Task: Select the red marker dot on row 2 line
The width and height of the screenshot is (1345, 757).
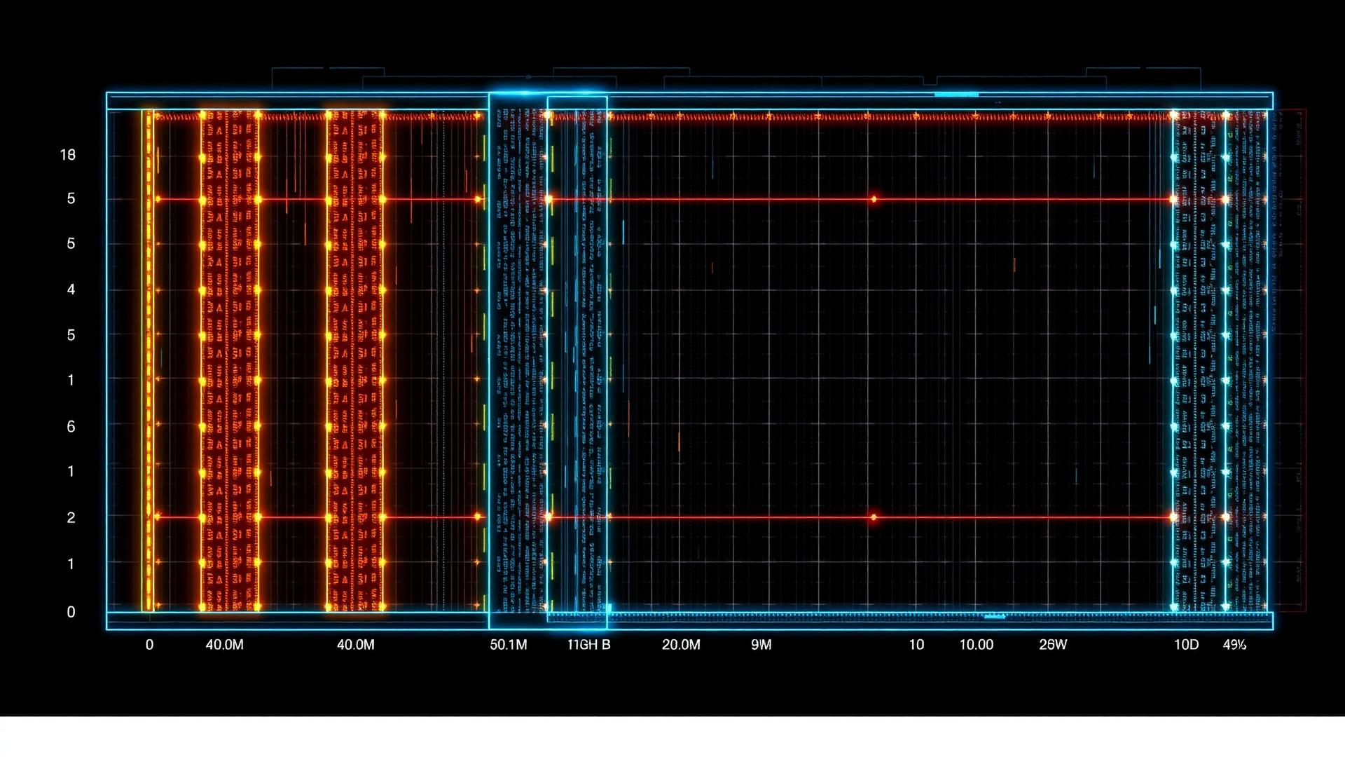Action: click(x=874, y=517)
